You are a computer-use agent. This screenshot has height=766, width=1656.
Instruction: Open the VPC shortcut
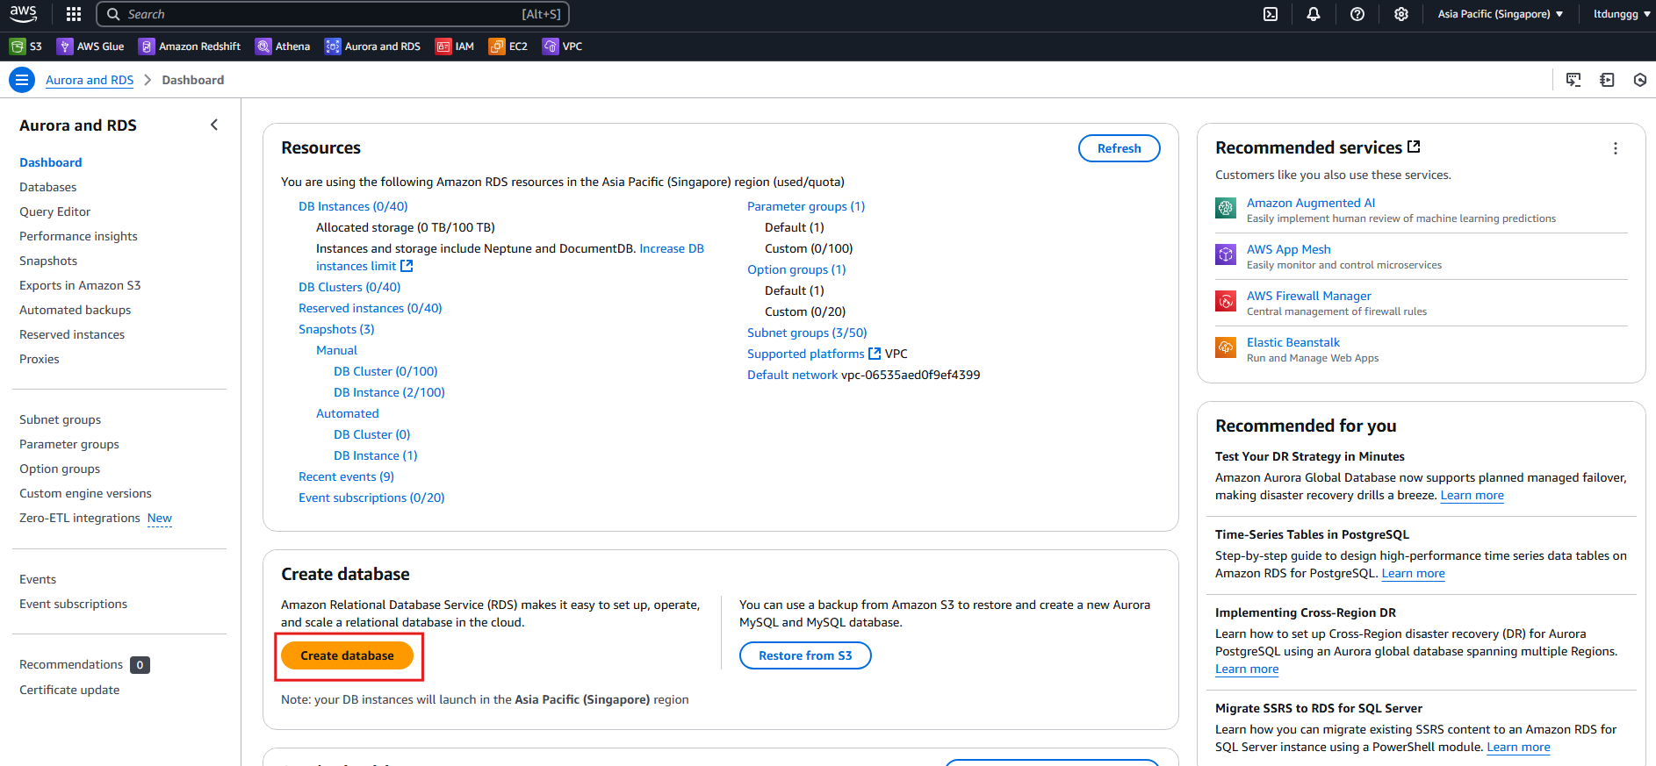point(563,47)
